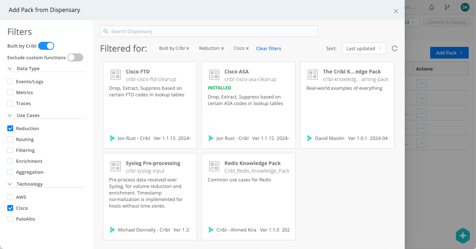The height and width of the screenshot is (249, 476).
Task: Click the refresh icon beside the Sort dropdown
Action: coord(395,48)
